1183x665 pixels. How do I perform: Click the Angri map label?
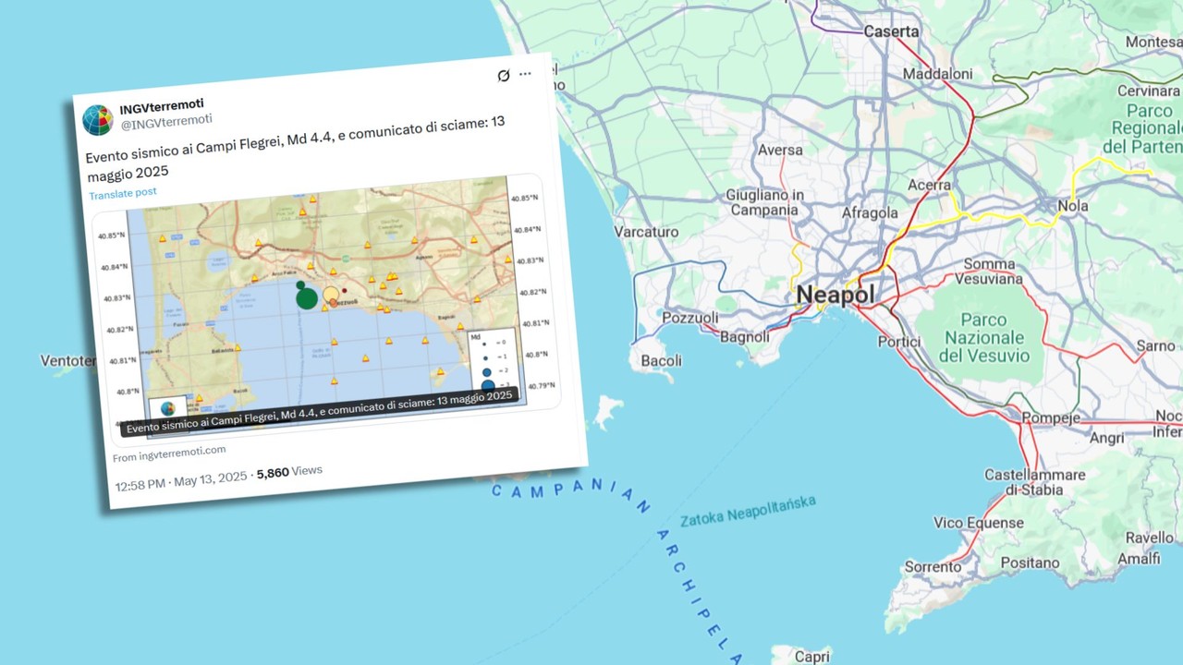(x=1107, y=439)
